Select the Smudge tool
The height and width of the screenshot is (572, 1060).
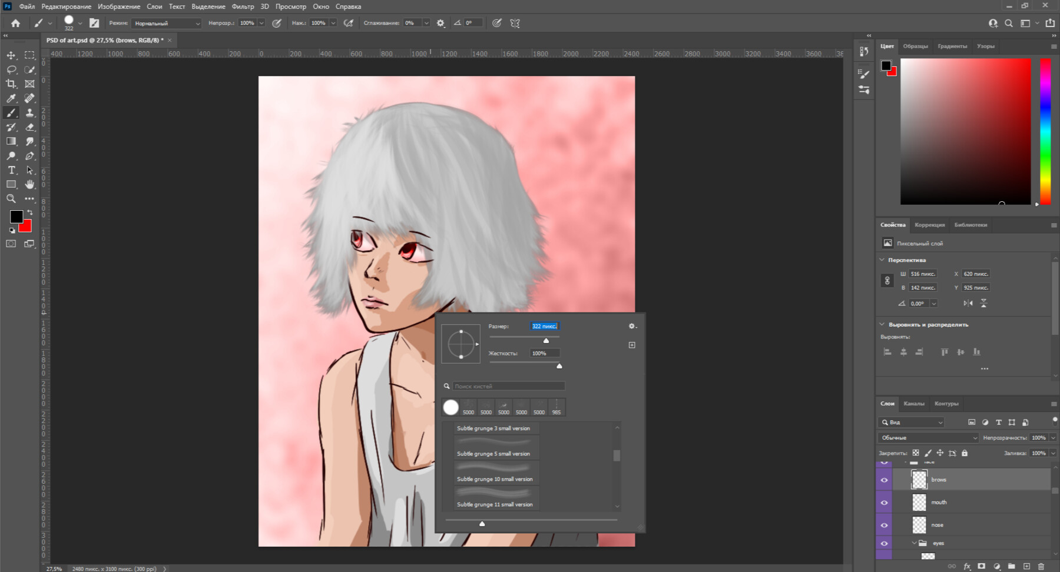click(29, 141)
